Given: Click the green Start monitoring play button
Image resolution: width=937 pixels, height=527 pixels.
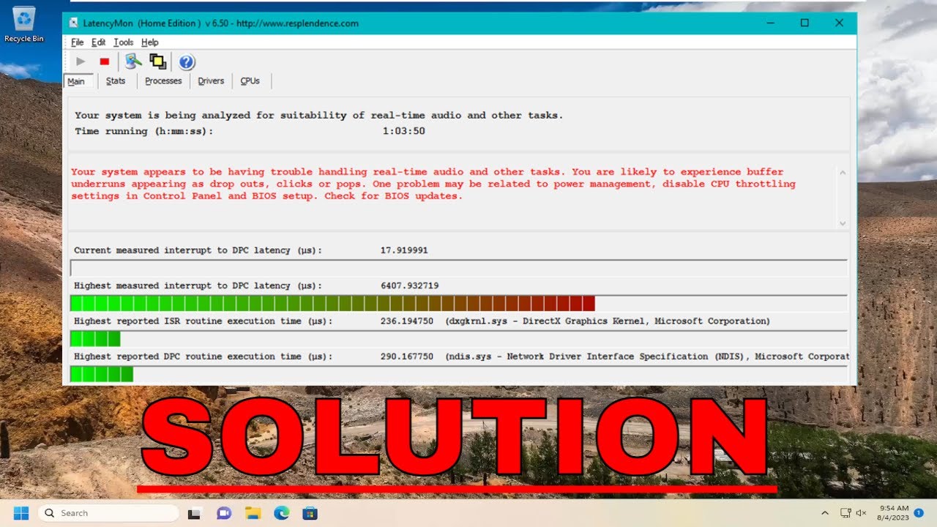Looking at the screenshot, I should [x=81, y=61].
